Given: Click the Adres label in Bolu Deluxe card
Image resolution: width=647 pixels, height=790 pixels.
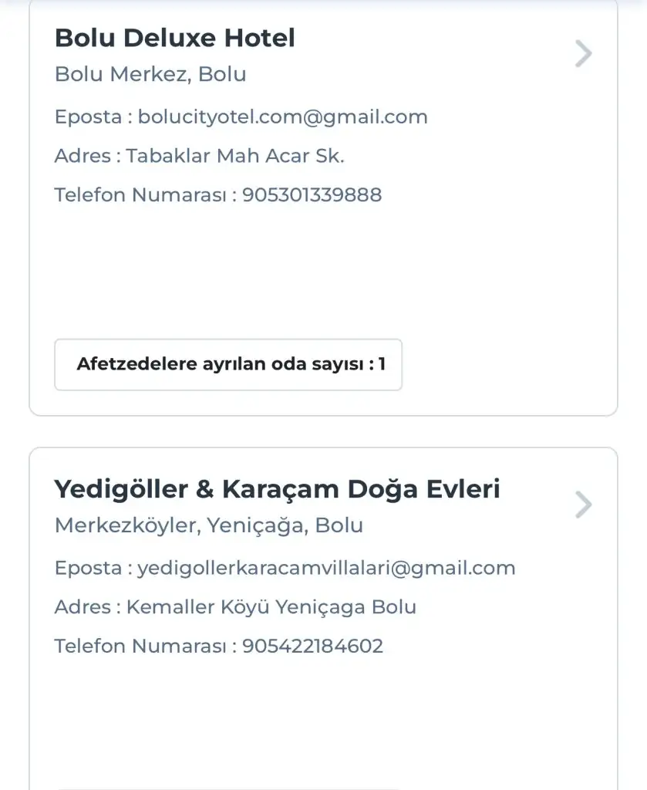Looking at the screenshot, I should pyautogui.click(x=83, y=156).
